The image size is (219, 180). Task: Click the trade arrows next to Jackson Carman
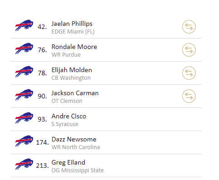[189, 96]
